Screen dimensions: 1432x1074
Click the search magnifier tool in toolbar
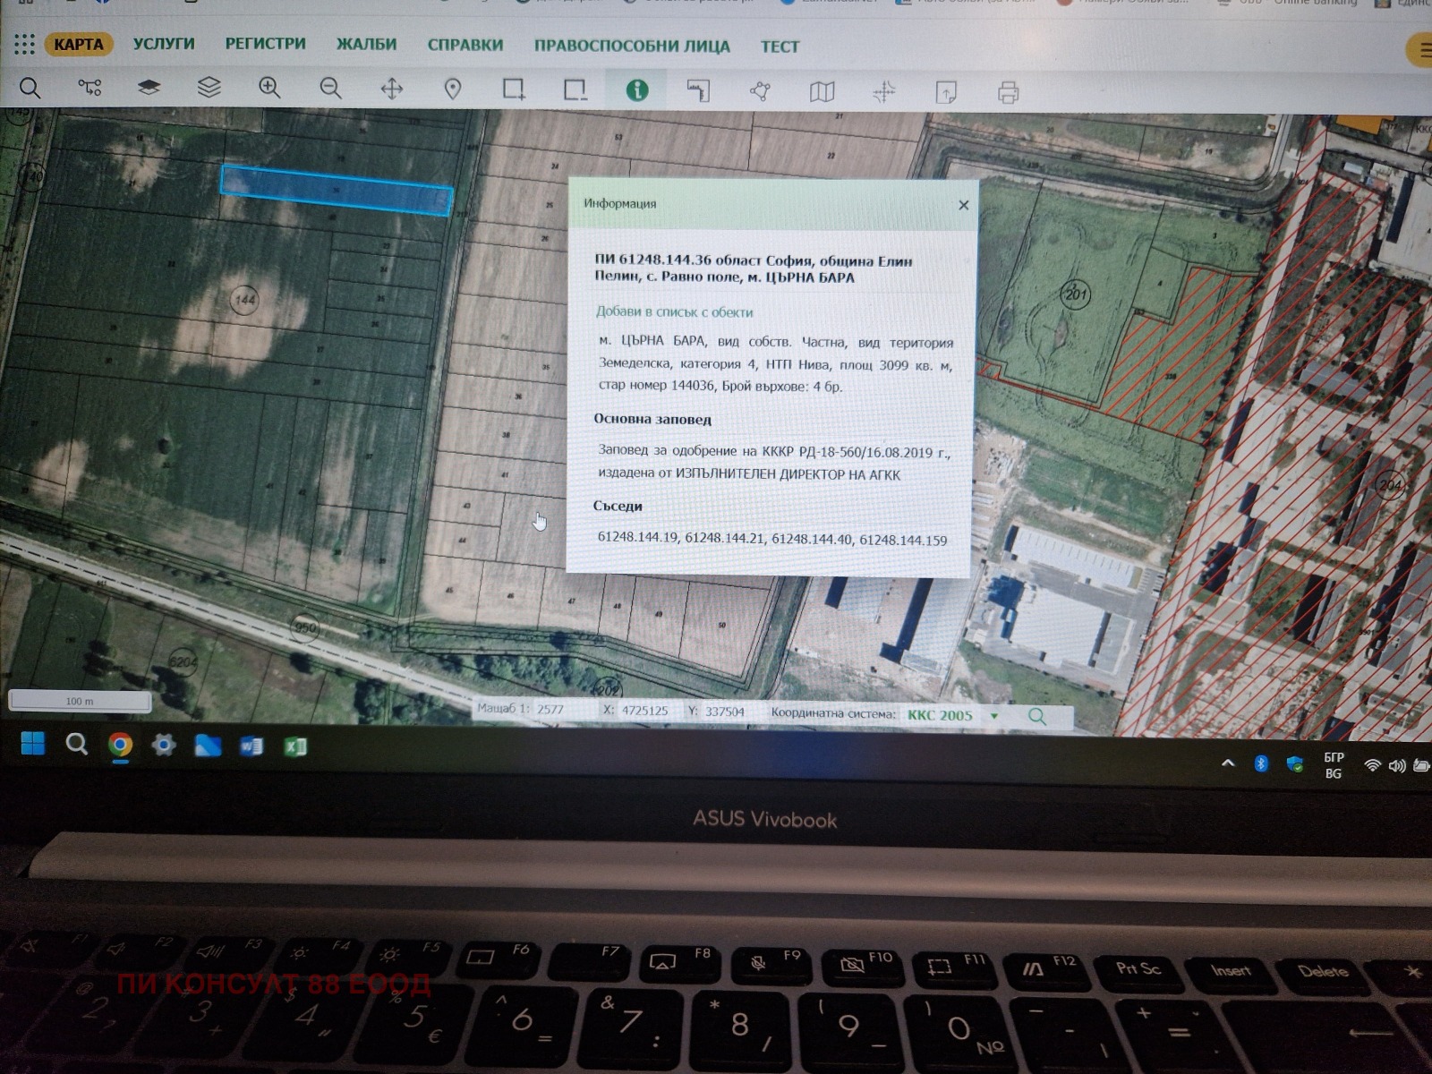click(30, 88)
